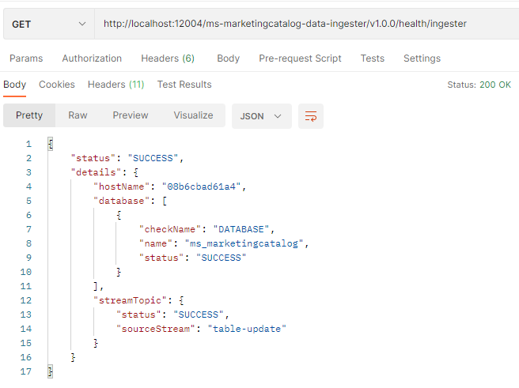Switch to the Authorization tab
The width and height of the screenshot is (519, 388).
coord(92,58)
